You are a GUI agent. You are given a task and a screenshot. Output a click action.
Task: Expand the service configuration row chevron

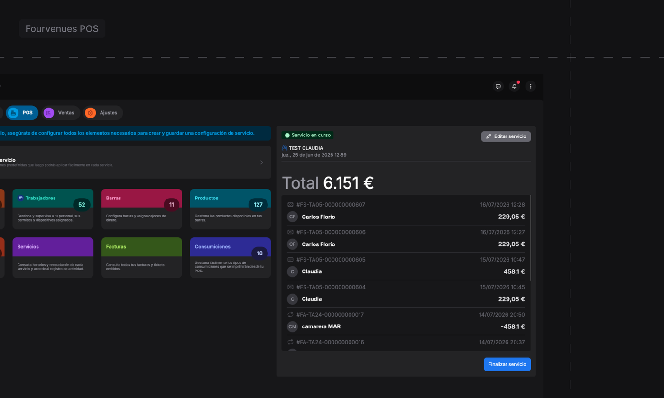point(261,163)
